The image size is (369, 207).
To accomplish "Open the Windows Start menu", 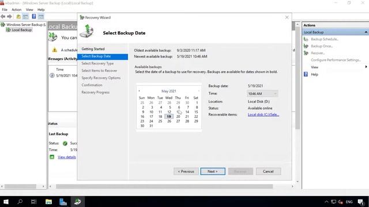I will [6, 202].
